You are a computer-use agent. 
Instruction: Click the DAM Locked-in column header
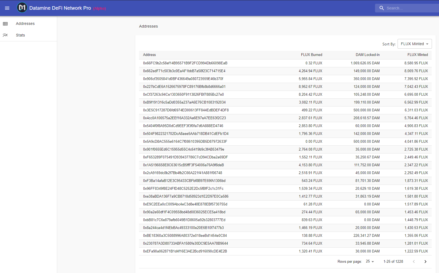click(368, 55)
